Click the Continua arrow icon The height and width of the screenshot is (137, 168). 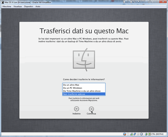[x=91, y=109]
